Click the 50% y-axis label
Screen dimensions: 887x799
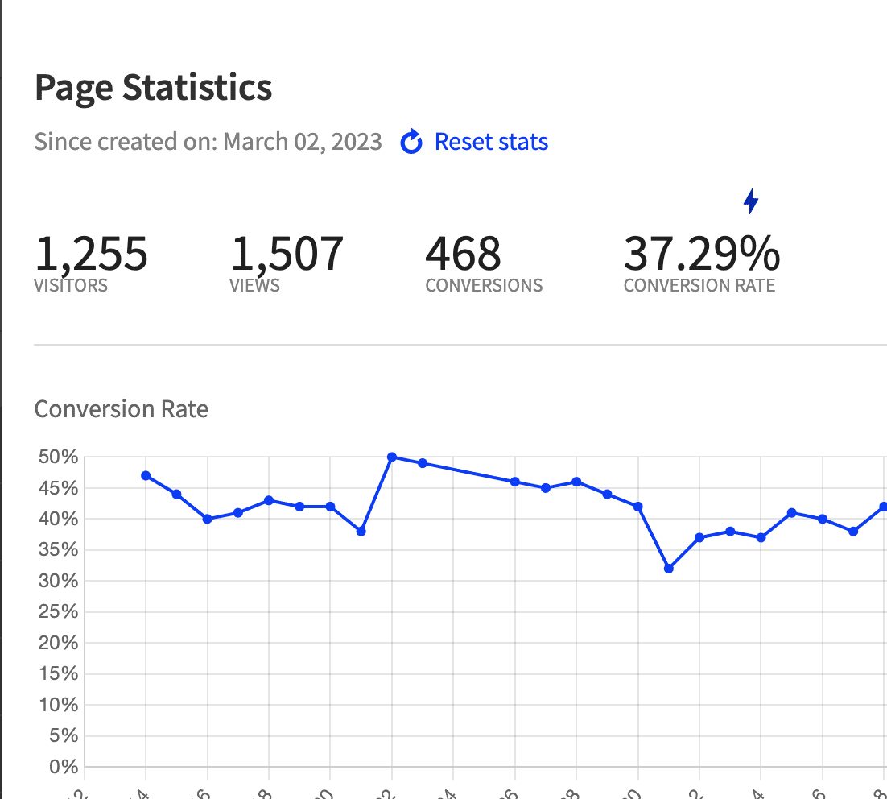[58, 457]
